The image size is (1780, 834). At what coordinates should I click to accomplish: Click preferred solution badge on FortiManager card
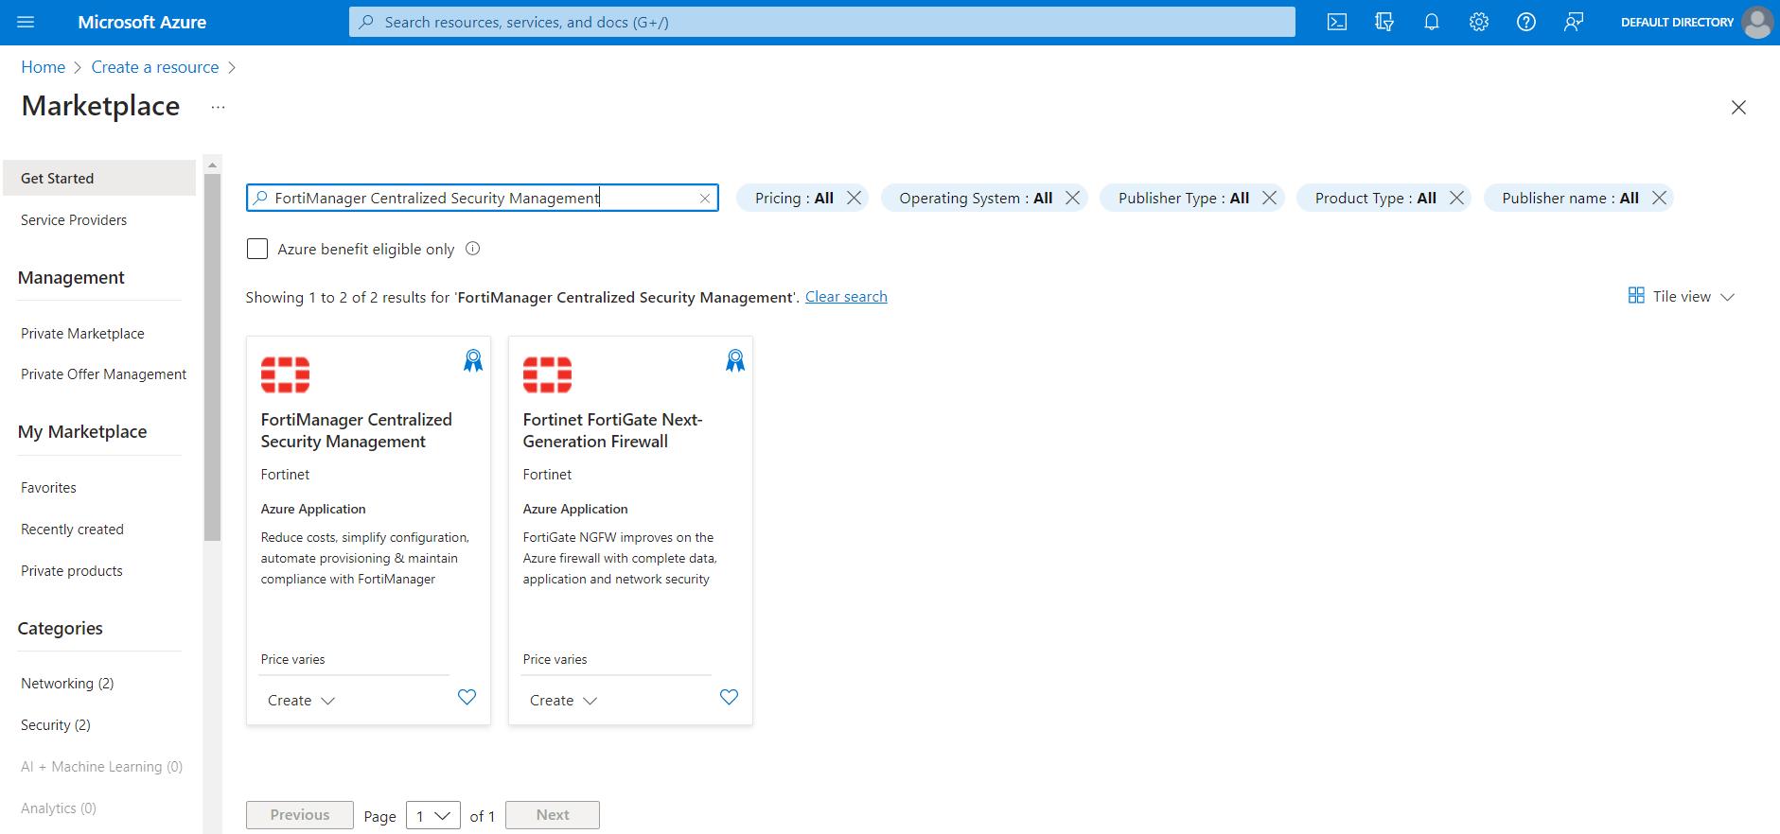click(473, 360)
